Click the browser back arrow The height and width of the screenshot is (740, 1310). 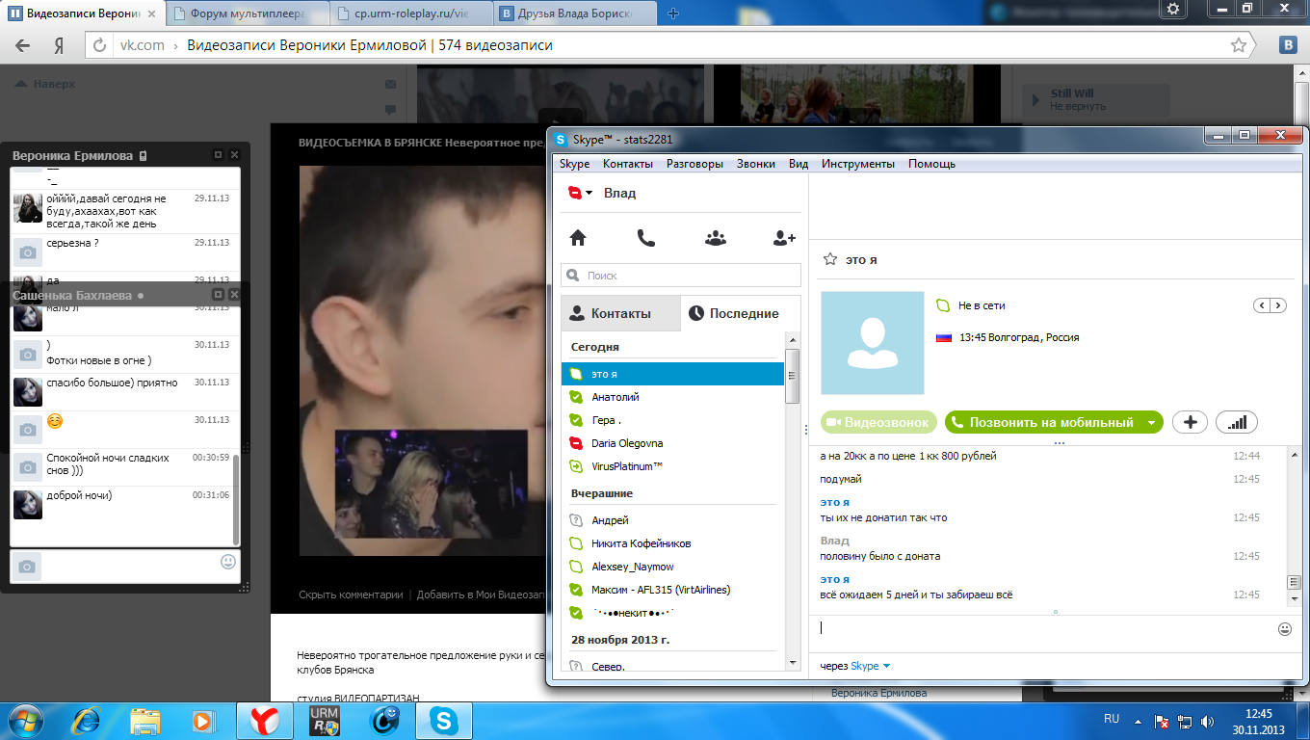pos(22,45)
